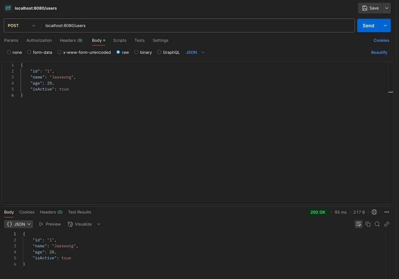This screenshot has width=399, height=279.
Task: Click the 200 OK status badge
Action: (318, 212)
